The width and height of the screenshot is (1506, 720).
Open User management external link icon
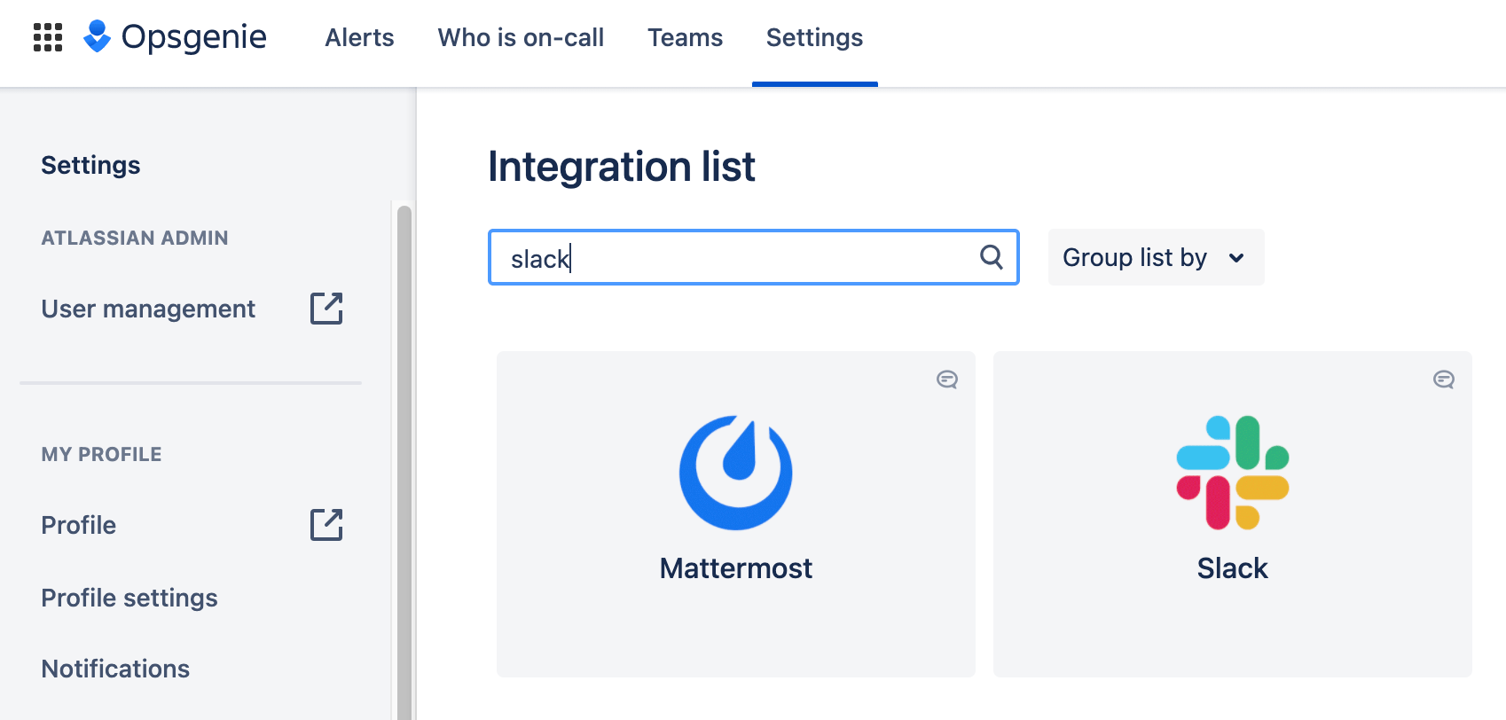coord(326,309)
